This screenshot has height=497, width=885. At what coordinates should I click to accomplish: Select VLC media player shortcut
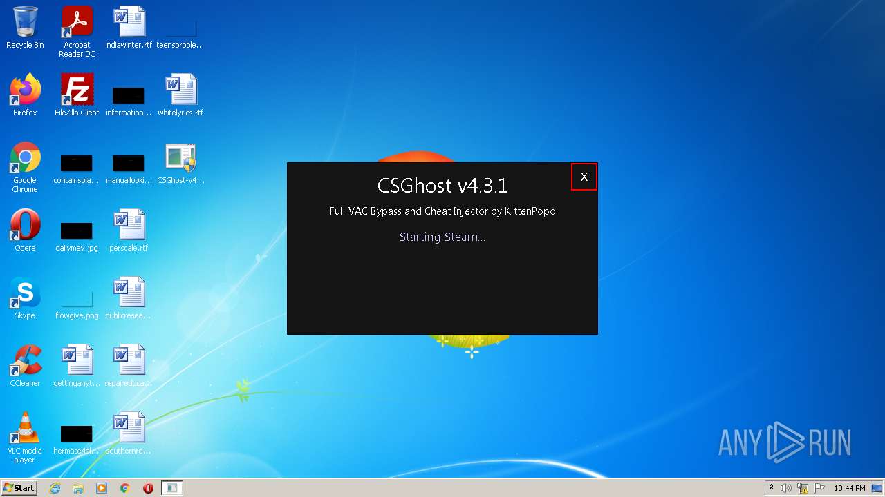[x=25, y=438]
